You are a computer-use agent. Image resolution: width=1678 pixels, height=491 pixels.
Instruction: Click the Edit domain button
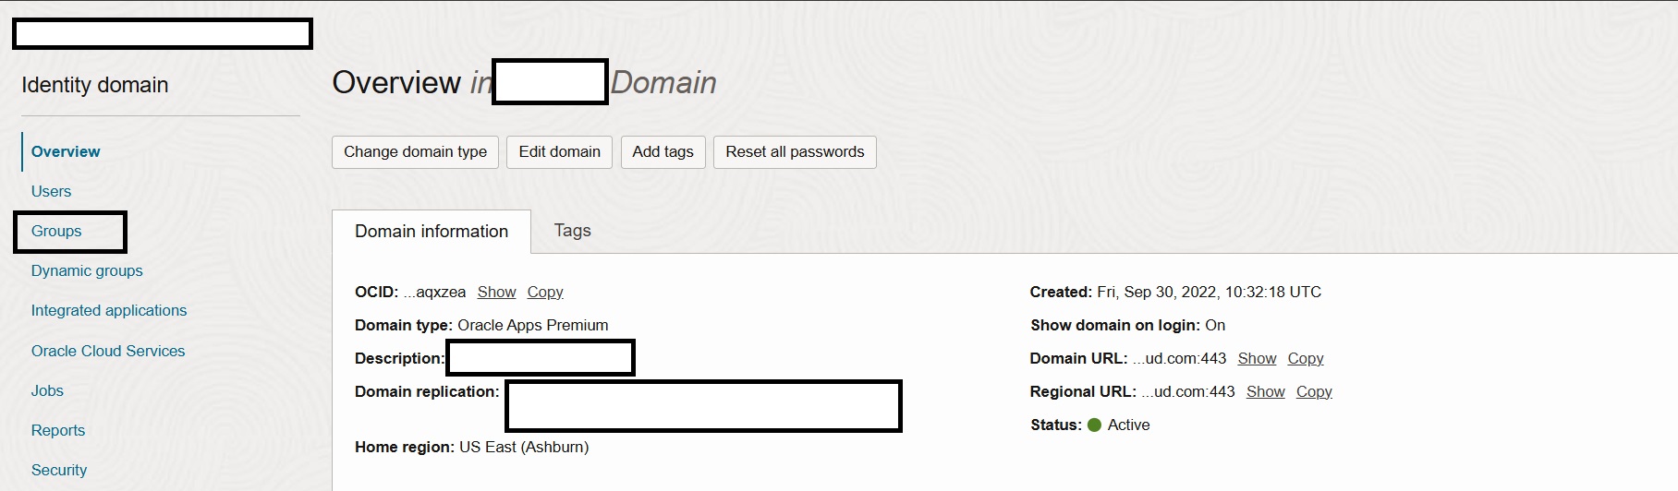coord(559,152)
